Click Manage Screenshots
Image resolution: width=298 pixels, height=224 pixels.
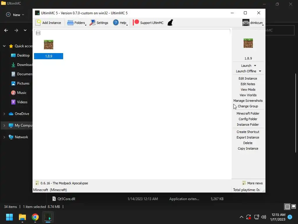248,101
